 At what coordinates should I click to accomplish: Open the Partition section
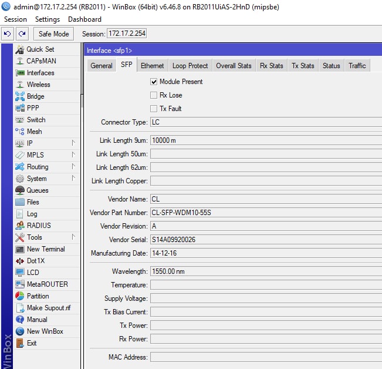tap(47, 296)
